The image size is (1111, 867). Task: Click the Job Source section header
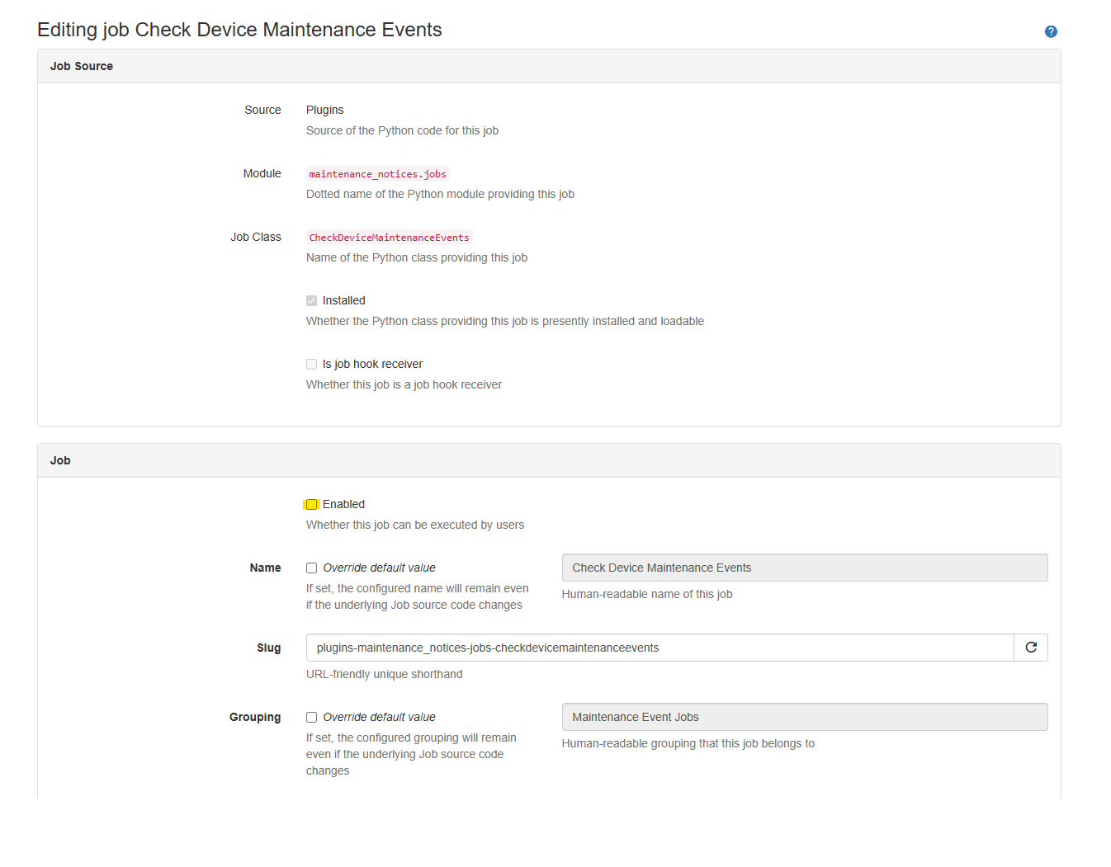coord(82,66)
